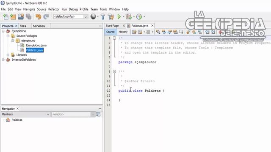Close the Start Page tab
The image size is (271, 152).
pos(124,26)
